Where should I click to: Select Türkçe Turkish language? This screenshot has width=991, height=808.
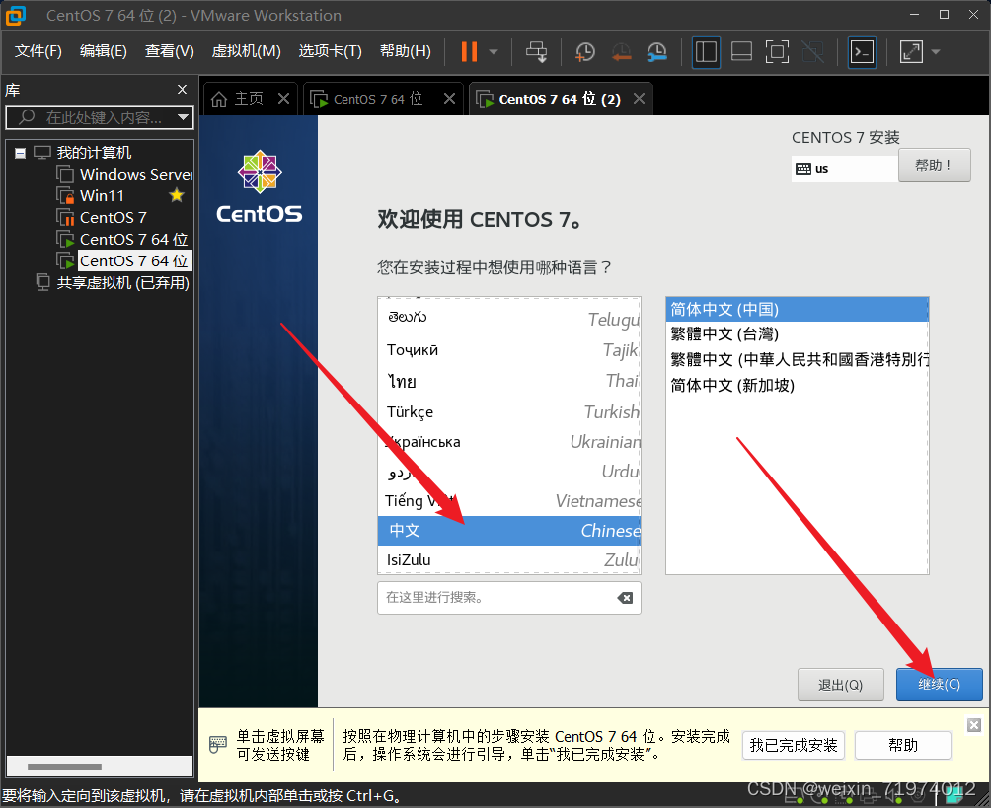pyautogui.click(x=509, y=412)
